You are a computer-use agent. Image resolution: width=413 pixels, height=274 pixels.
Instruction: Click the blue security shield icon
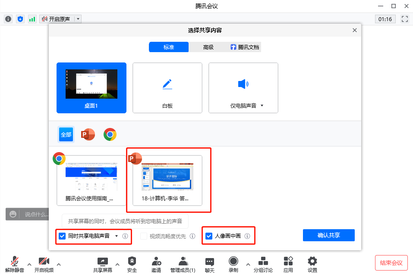point(20,19)
